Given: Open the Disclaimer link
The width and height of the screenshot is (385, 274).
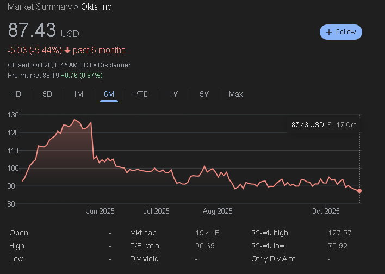Looking at the screenshot, I should coord(114,65).
